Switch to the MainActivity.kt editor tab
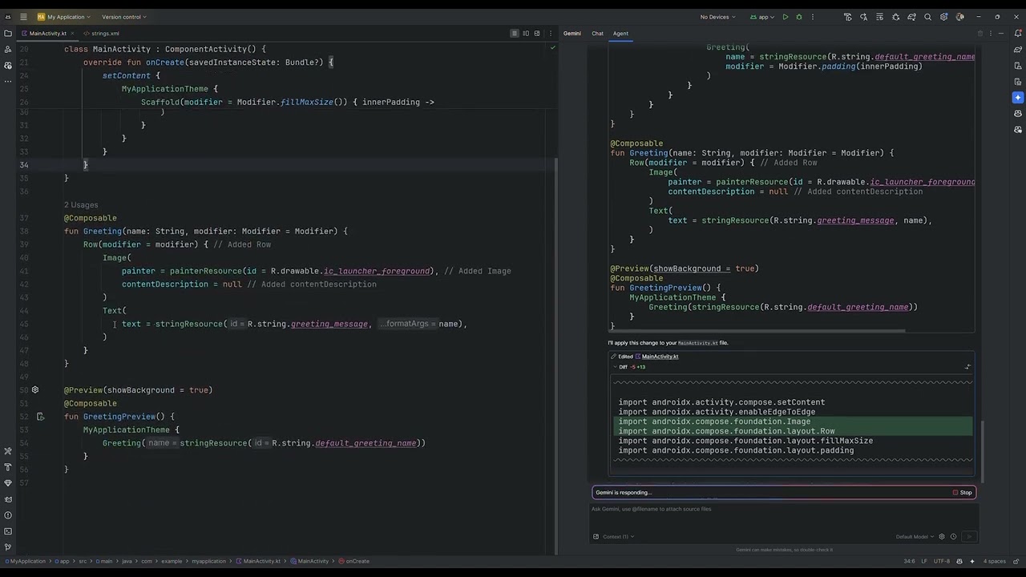 48,34
